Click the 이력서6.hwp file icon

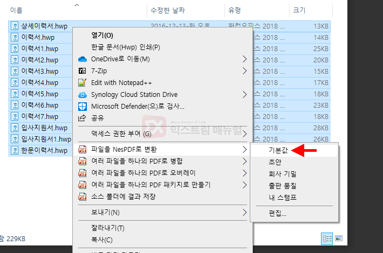tap(15, 105)
